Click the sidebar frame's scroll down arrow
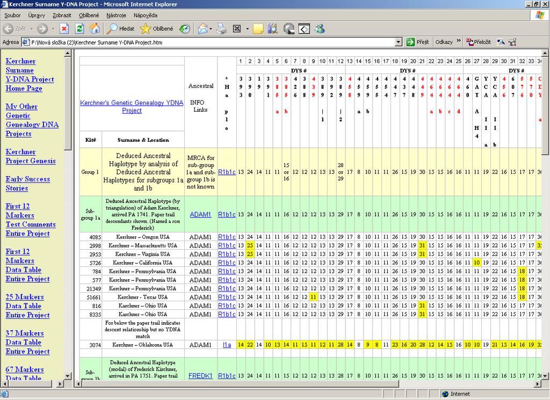The width and height of the screenshot is (550, 400). (68, 376)
